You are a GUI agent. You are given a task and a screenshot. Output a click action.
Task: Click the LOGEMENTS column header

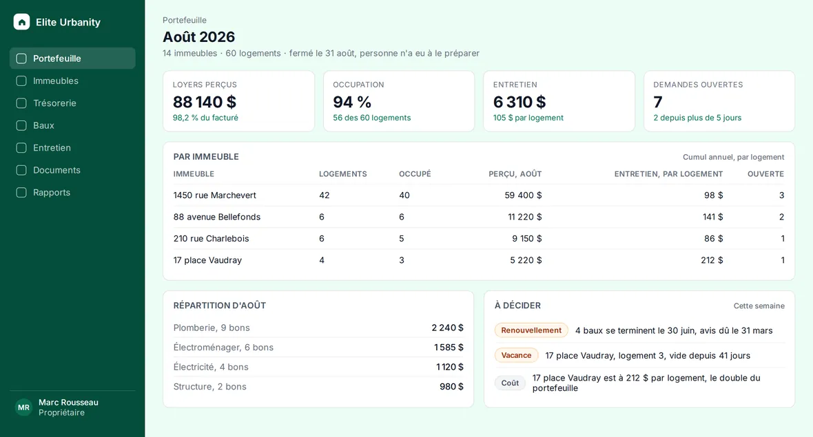[x=342, y=174]
